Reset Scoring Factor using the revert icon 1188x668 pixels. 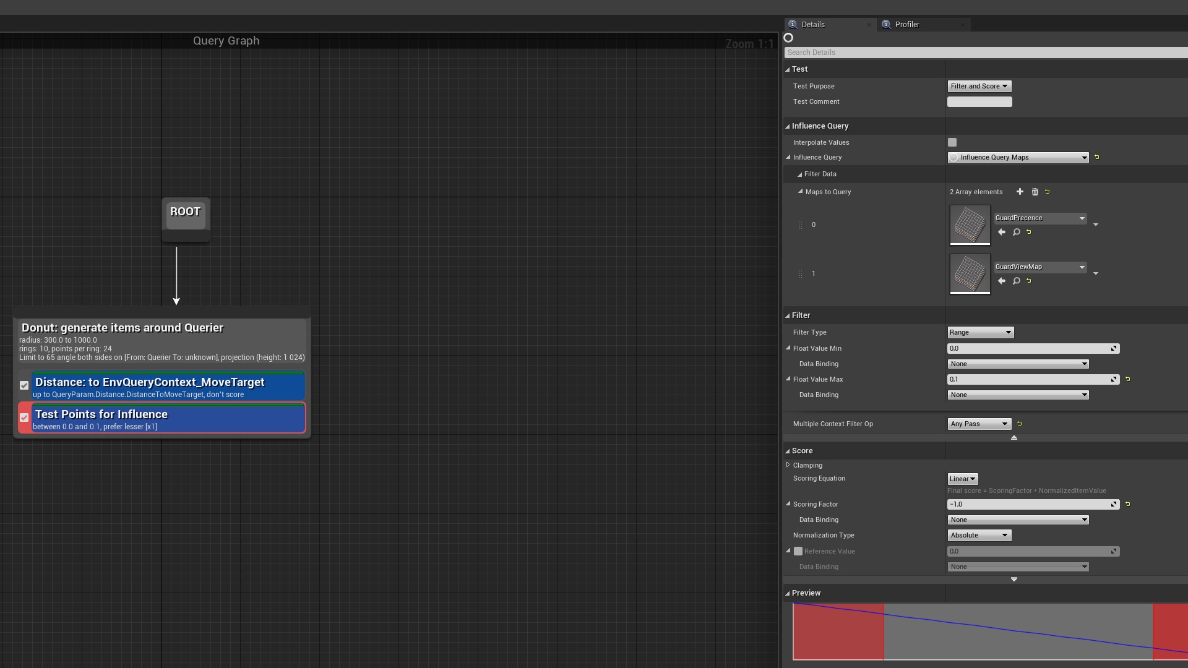(x=1128, y=504)
